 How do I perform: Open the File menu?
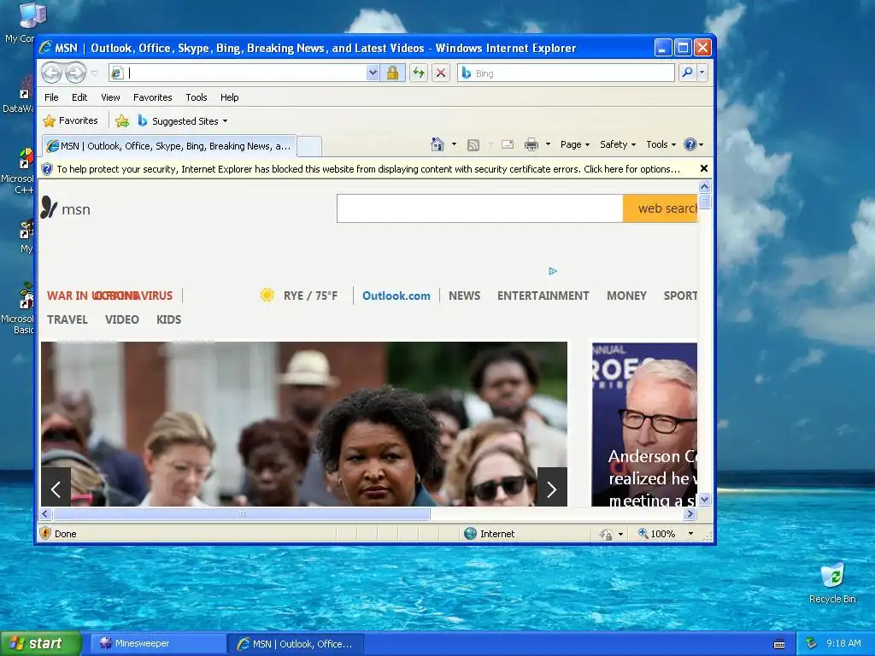coord(51,97)
